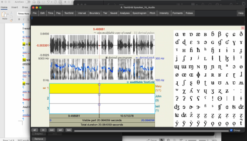
Task: Open the Times New Roman font dropdown
Action: 24,14
